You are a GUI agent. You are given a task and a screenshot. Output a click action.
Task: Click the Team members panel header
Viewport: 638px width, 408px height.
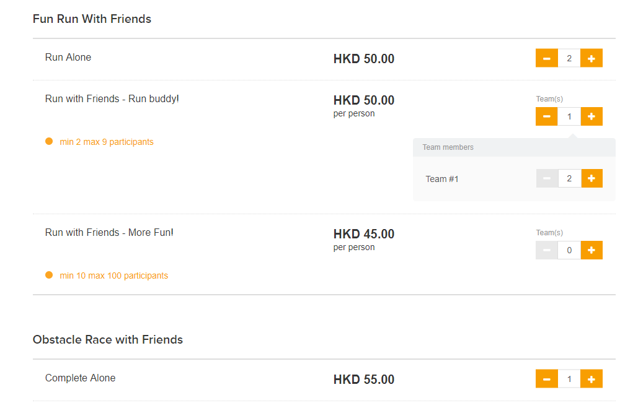(515, 147)
